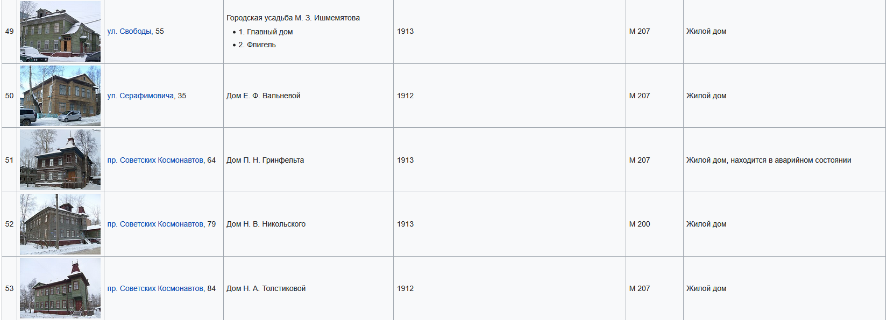Click the photo of Дом П. Н. Гринфельта
This screenshot has width=887, height=320.
[60, 159]
